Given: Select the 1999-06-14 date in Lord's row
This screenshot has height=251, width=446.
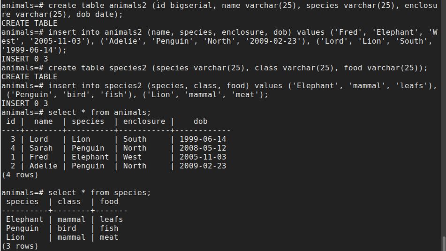Looking at the screenshot, I should tap(203, 139).
